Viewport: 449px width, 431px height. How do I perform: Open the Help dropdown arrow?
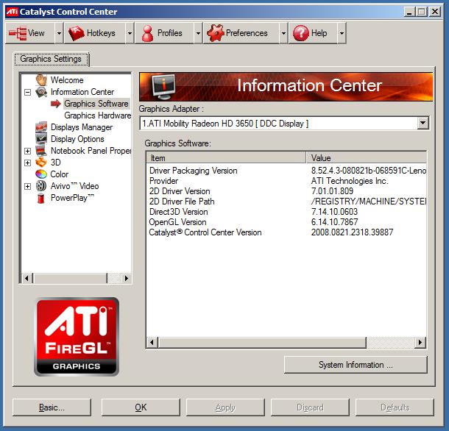342,33
